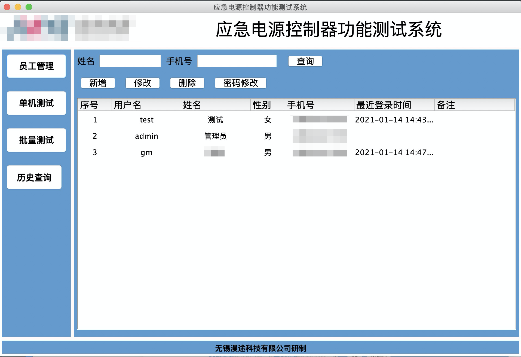
Task: Select the row for user test
Action: click(147, 120)
